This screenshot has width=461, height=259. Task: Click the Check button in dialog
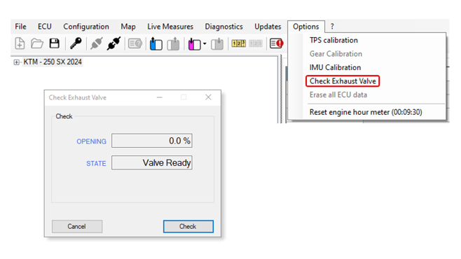(188, 226)
